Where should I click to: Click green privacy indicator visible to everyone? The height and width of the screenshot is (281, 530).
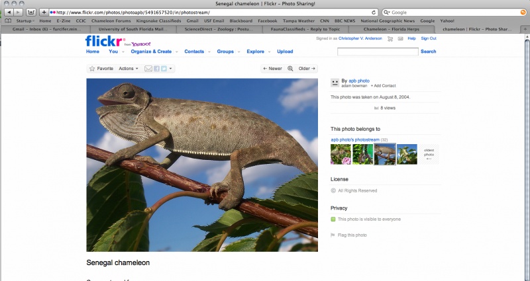pos(333,220)
